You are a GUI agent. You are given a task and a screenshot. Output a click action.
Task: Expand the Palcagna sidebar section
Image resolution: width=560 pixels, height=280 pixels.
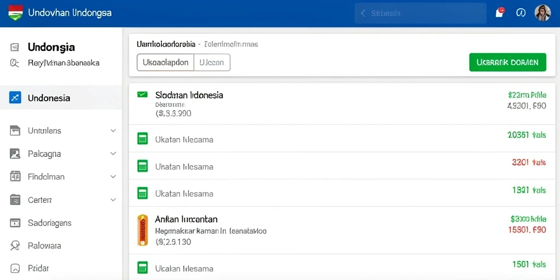click(113, 154)
